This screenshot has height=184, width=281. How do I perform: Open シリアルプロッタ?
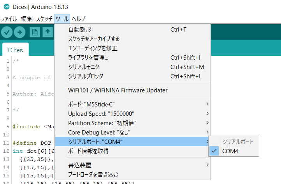133,76
